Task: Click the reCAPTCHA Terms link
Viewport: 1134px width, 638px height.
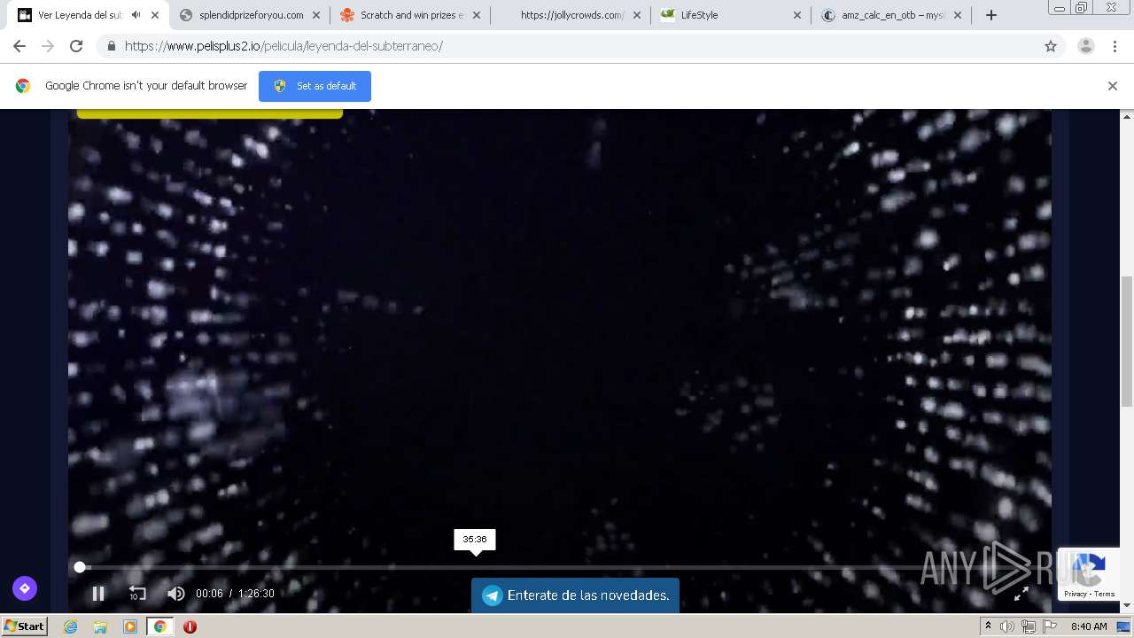Action: coord(1105,594)
